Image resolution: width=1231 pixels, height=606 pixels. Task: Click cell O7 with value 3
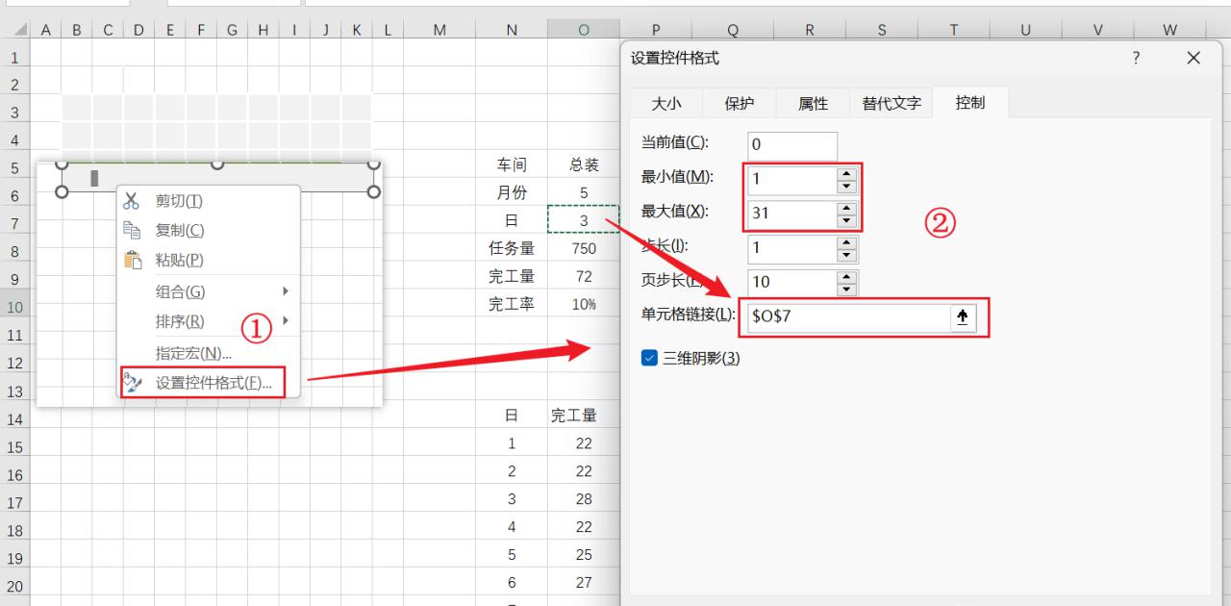[x=584, y=220]
